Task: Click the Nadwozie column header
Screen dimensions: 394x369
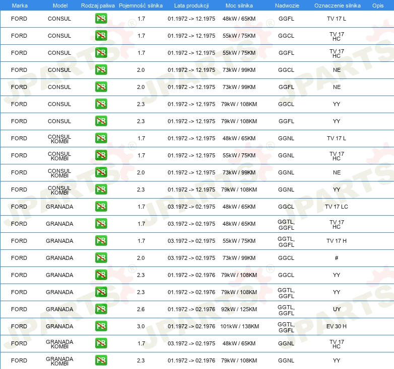Action: click(x=287, y=6)
